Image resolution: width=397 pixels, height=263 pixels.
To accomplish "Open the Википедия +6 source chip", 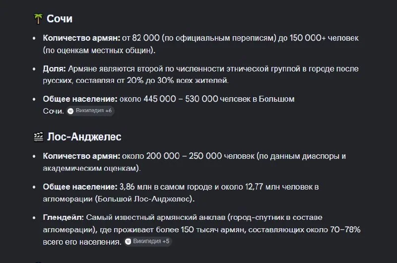I will (90, 111).
